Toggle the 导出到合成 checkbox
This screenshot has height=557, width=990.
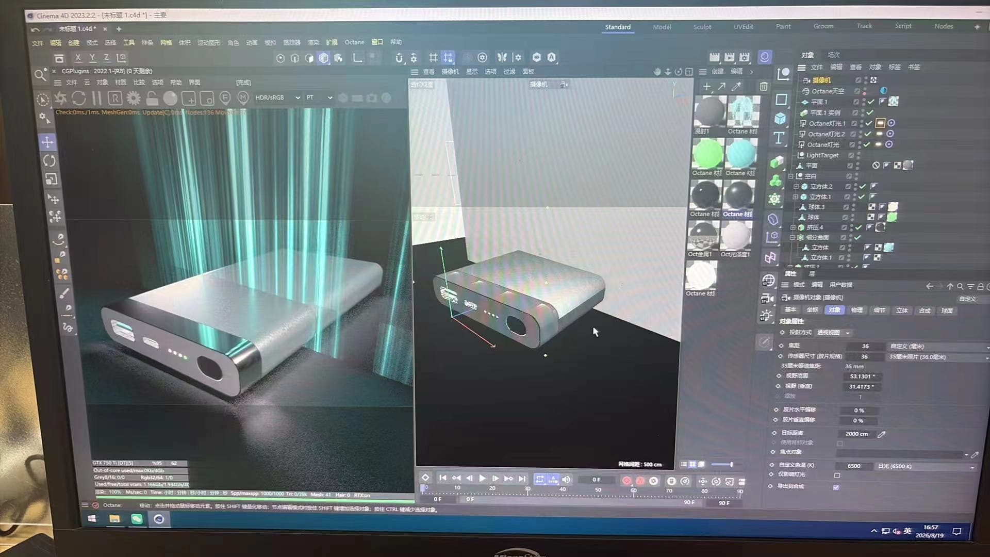pyautogui.click(x=836, y=487)
